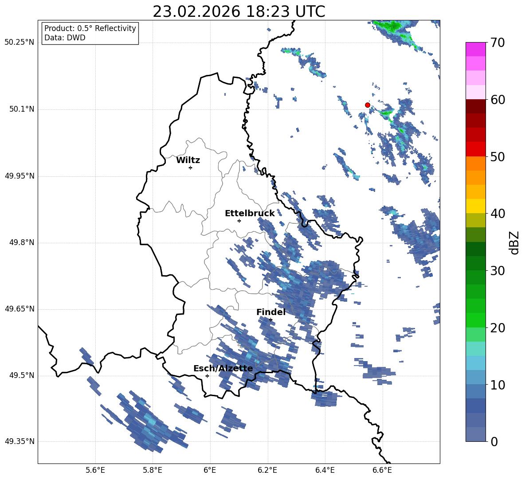The height and width of the screenshot is (479, 525).
Task: Pick the dark maroon 58-60 dBZ color band
Action: click(475, 106)
